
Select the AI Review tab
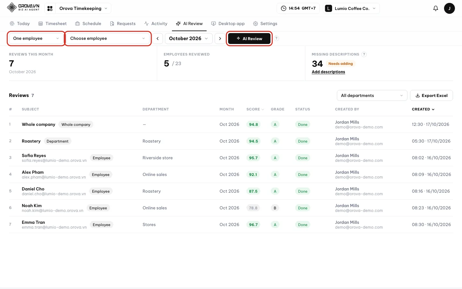(x=189, y=24)
